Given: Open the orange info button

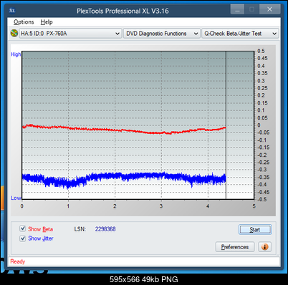Looking at the screenshot, I should coord(264,246).
